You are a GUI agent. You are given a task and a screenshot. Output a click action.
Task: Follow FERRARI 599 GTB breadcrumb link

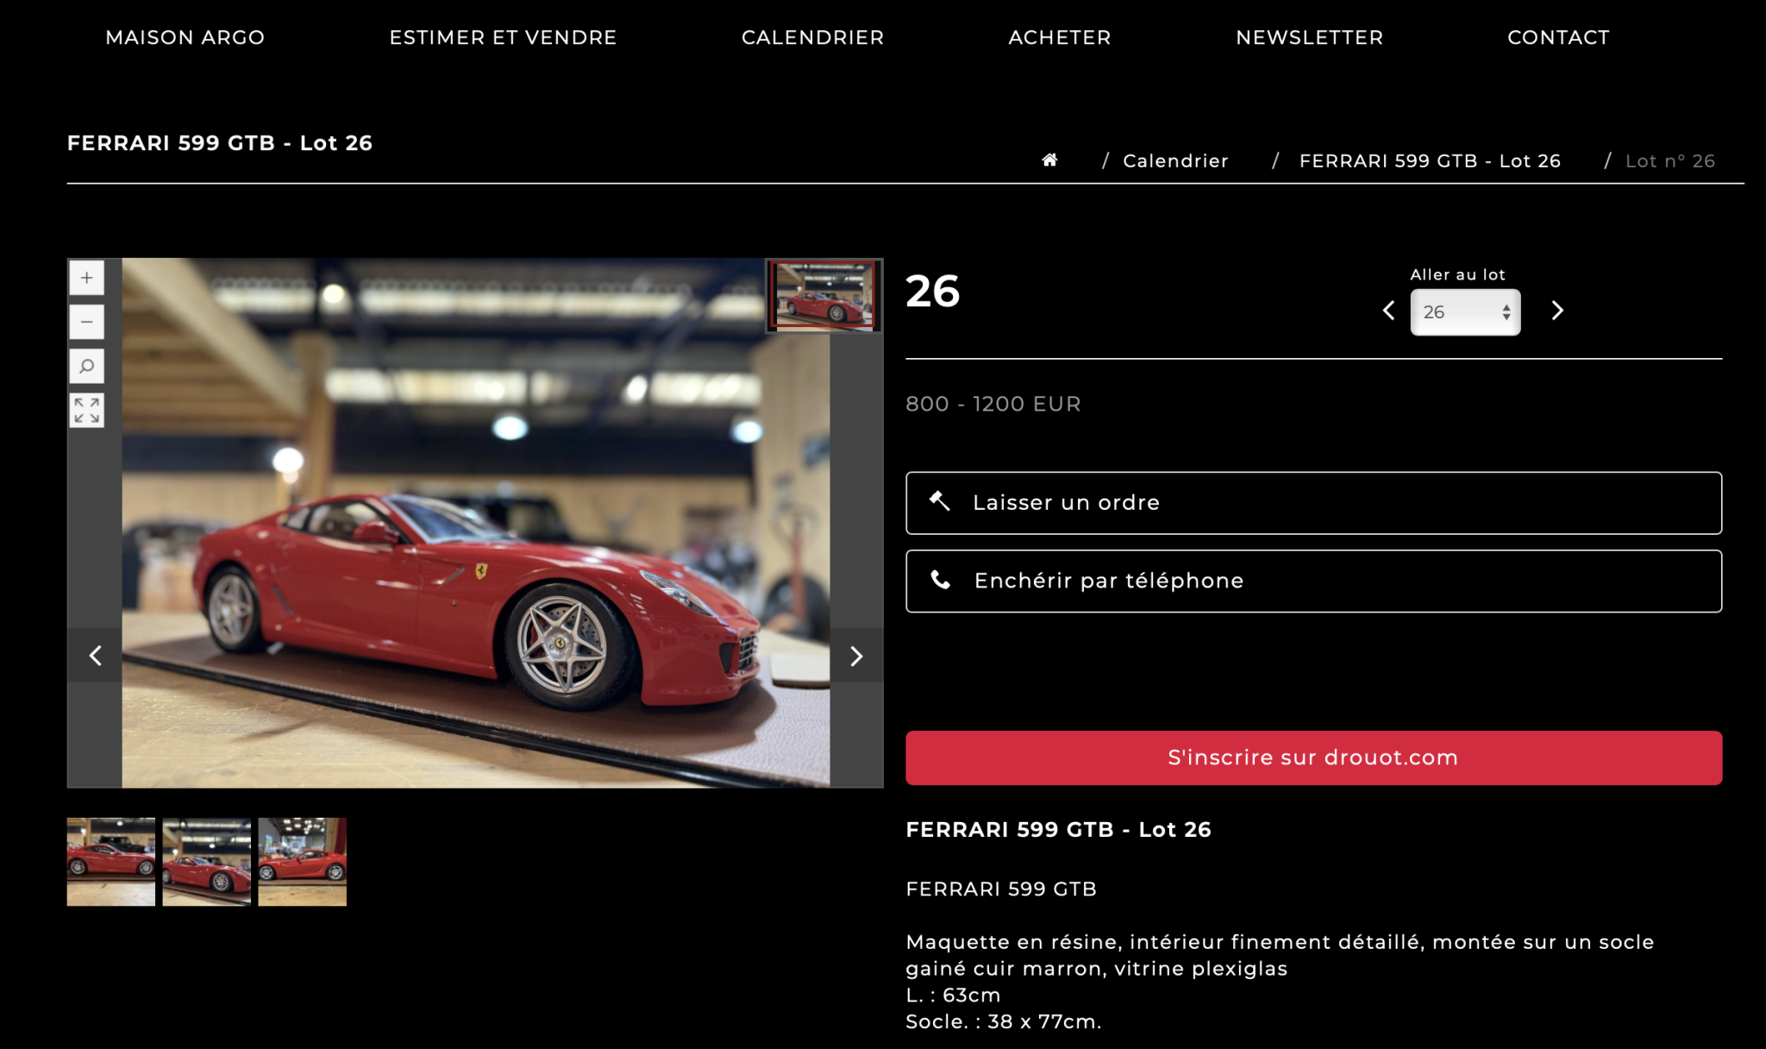pos(1430,160)
